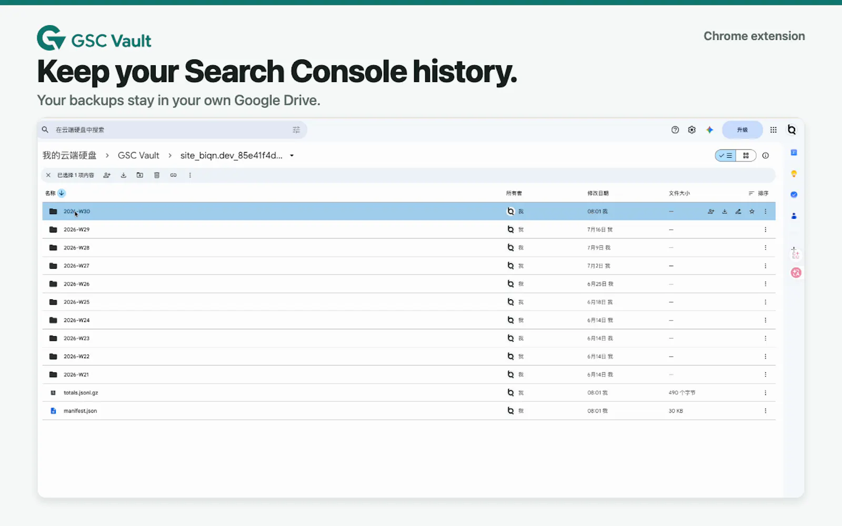Select the 2026-W24 folder
The height and width of the screenshot is (526, 842).
[409, 320]
